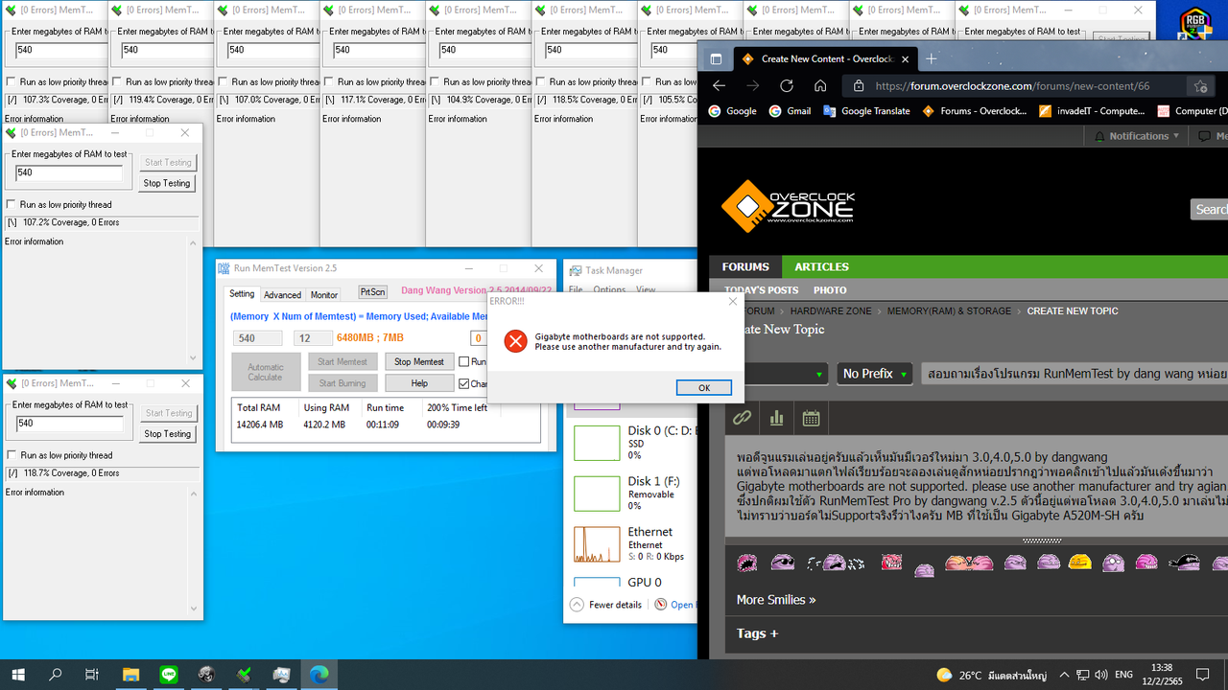Reload the page with the refresh icon
The width and height of the screenshot is (1228, 690).
(786, 85)
